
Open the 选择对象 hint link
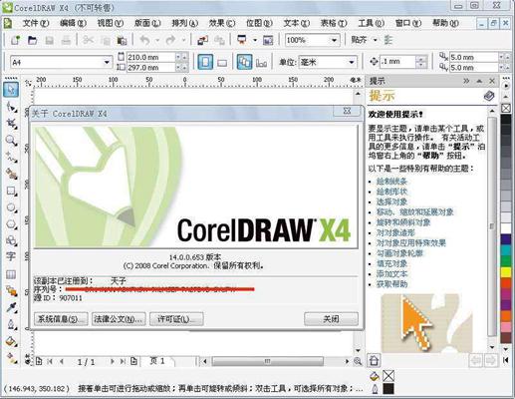coord(391,201)
